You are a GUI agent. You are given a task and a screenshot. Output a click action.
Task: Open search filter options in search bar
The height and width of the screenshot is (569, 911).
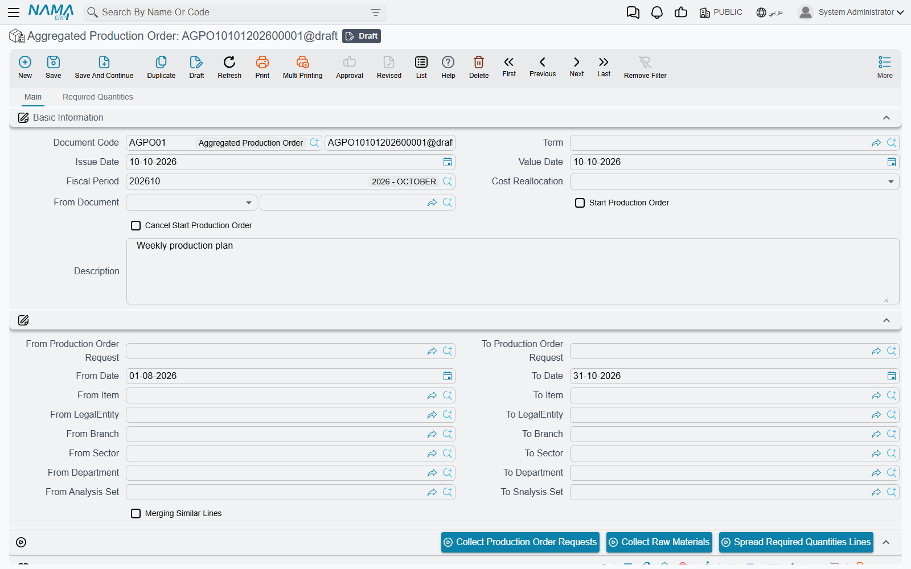coord(376,13)
